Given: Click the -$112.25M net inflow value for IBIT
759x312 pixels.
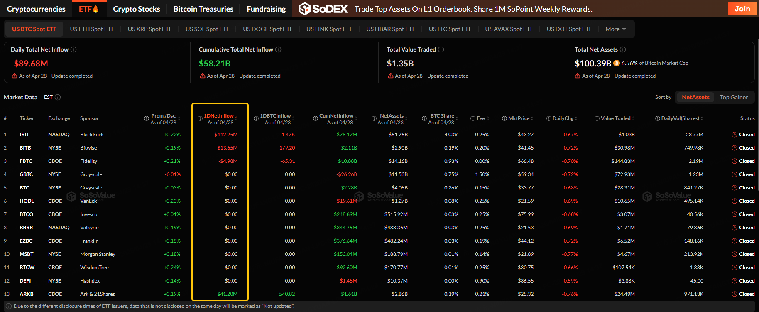Looking at the screenshot, I should tap(225, 135).
